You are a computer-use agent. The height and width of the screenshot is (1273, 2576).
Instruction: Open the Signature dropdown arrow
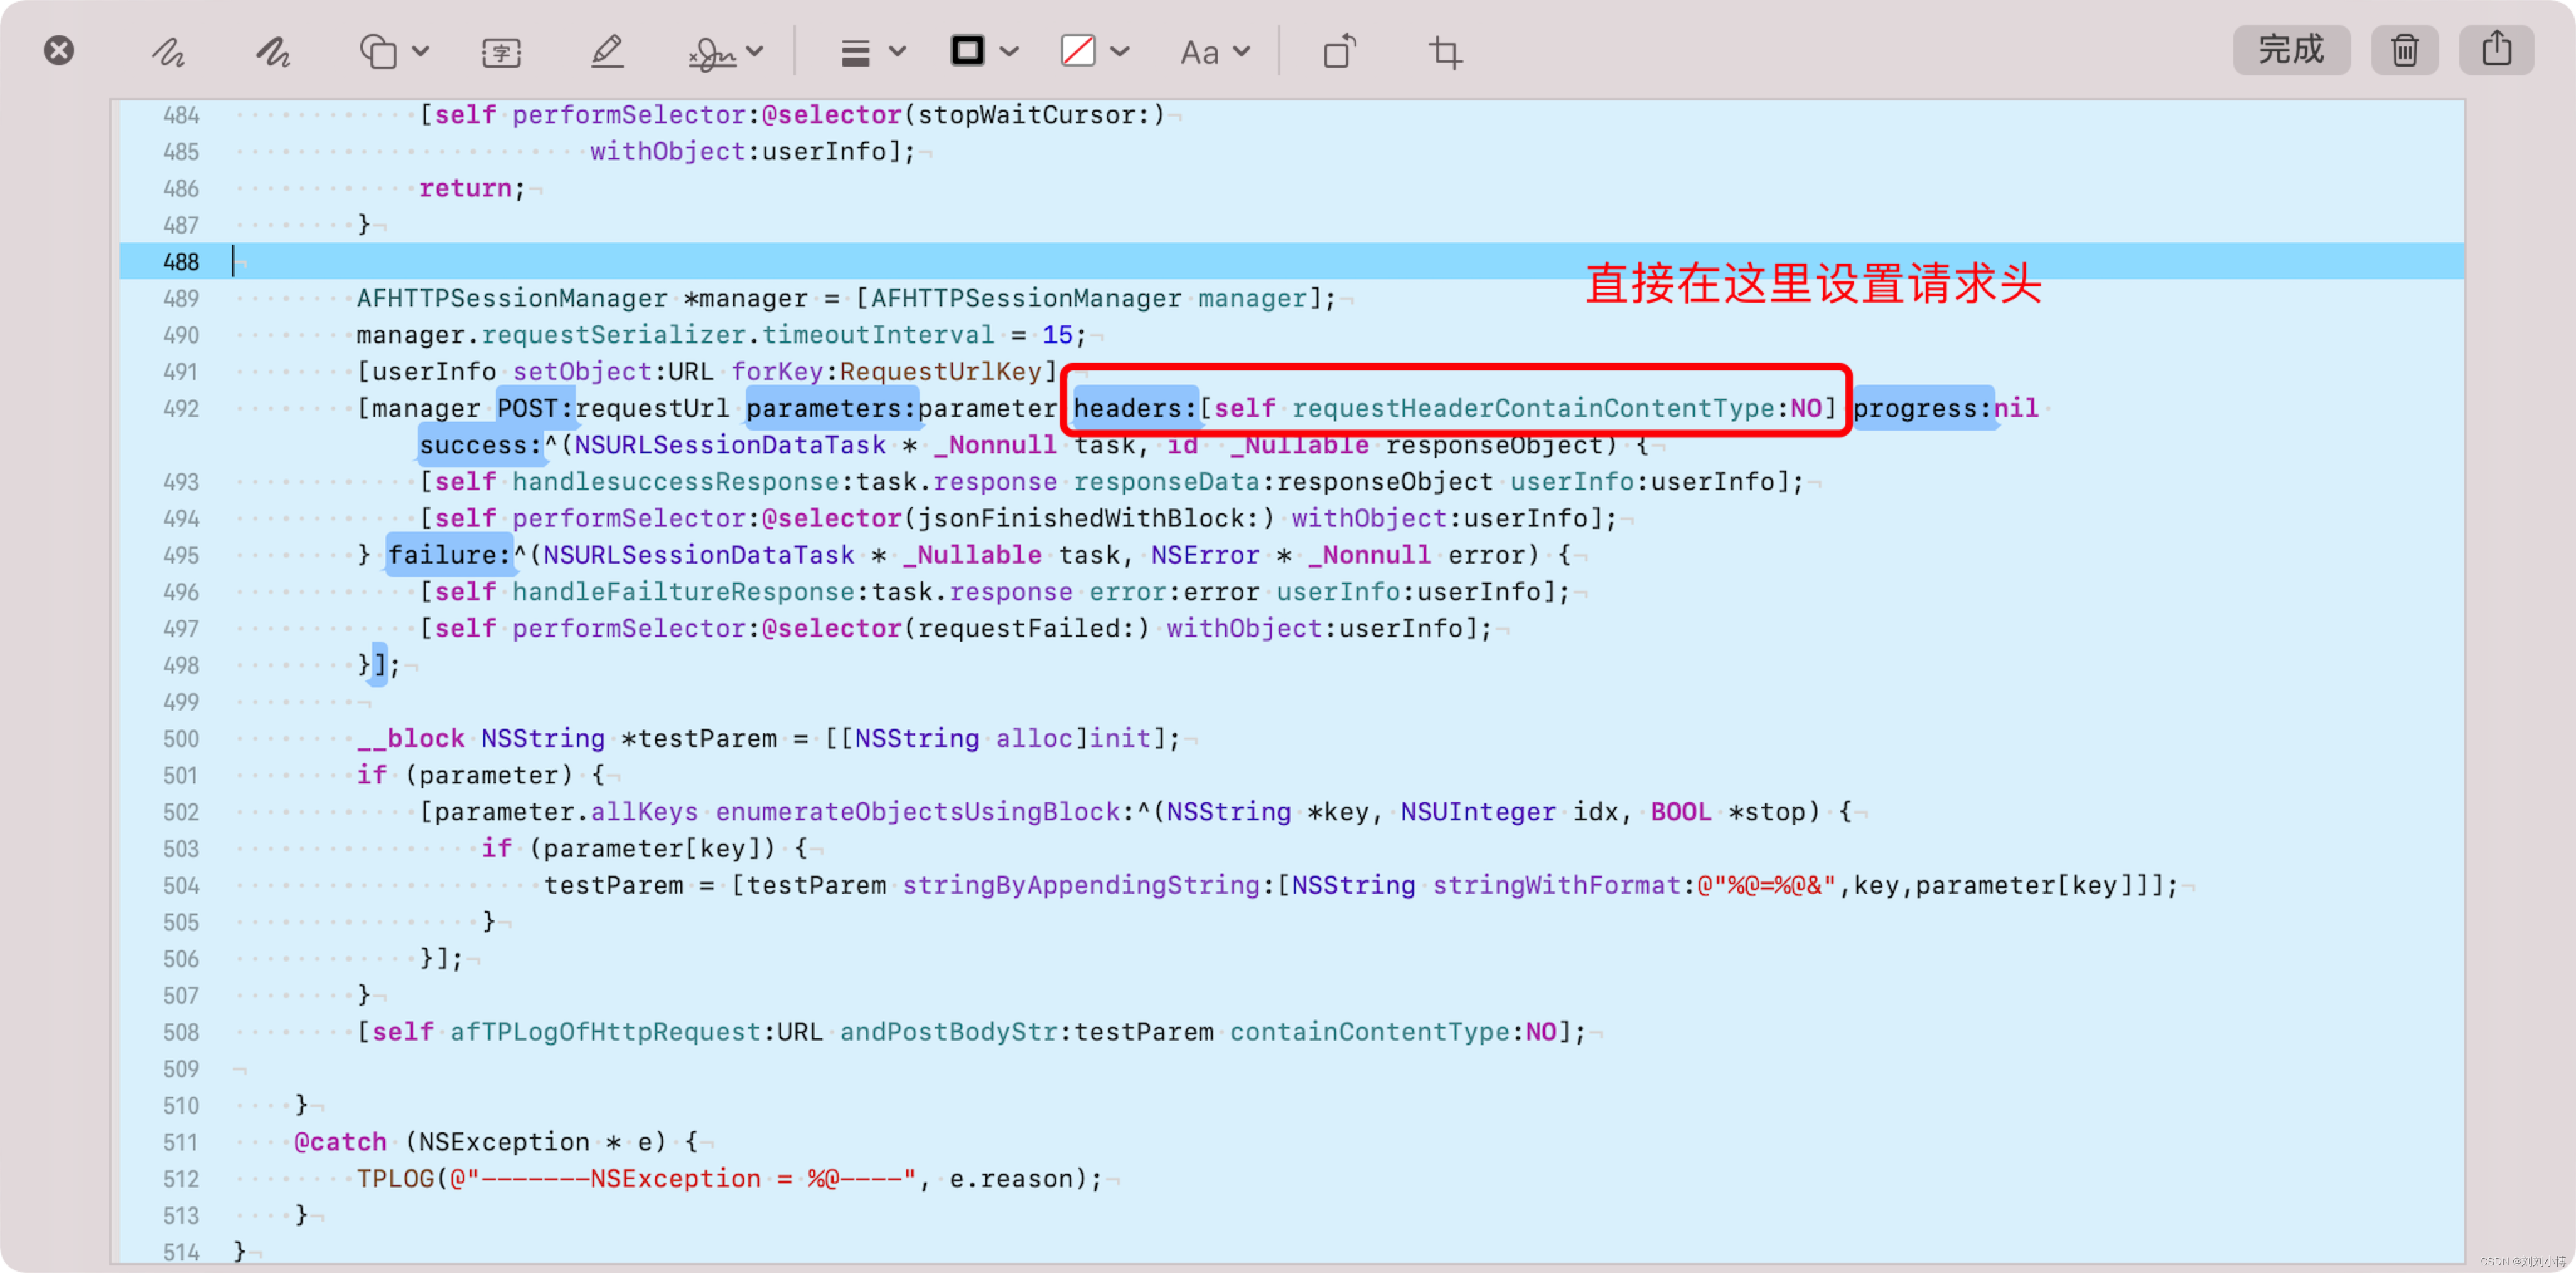click(755, 51)
